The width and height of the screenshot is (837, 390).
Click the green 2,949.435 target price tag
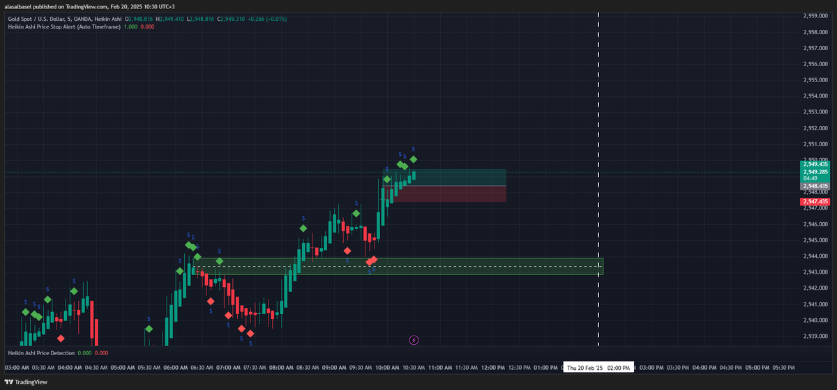[x=815, y=164]
